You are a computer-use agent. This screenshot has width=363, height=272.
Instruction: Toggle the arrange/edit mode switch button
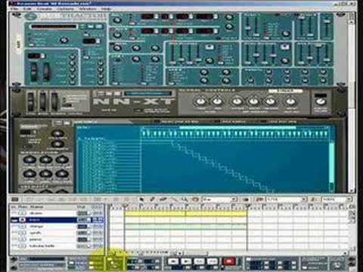(x=14, y=199)
